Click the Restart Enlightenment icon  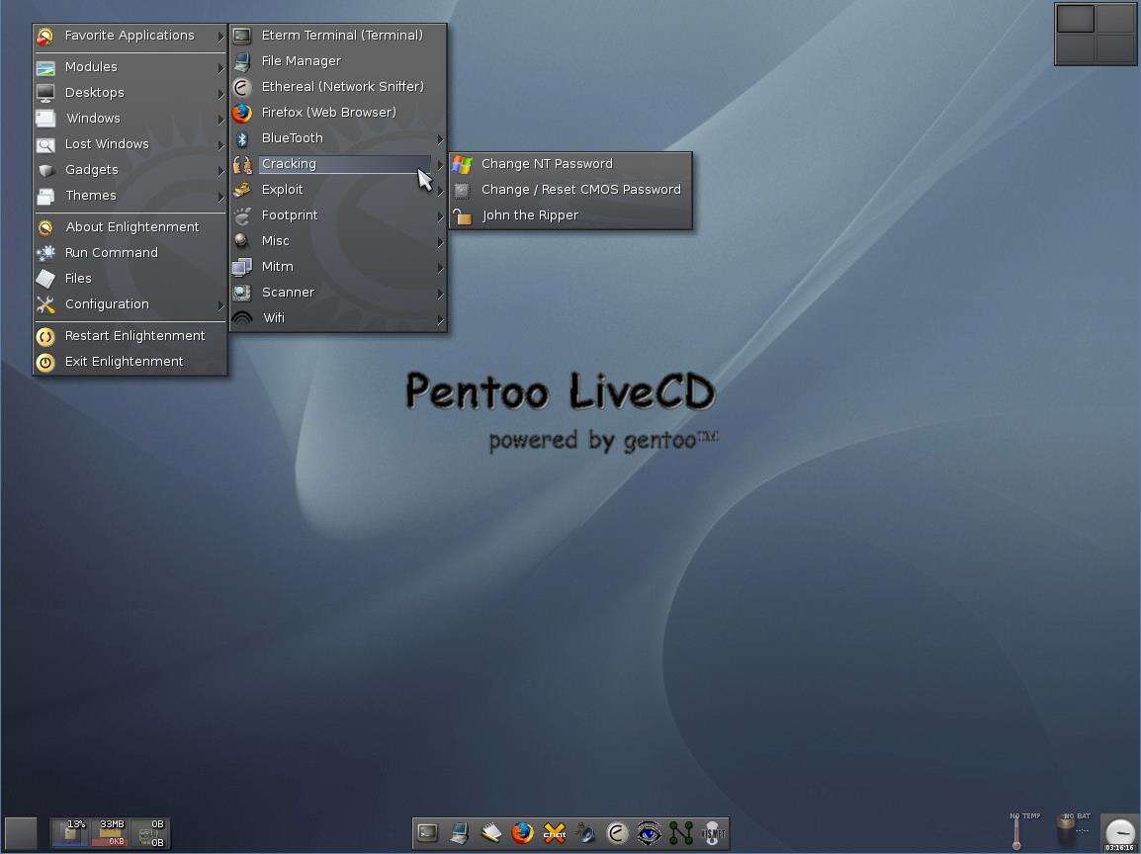pyautogui.click(x=45, y=336)
